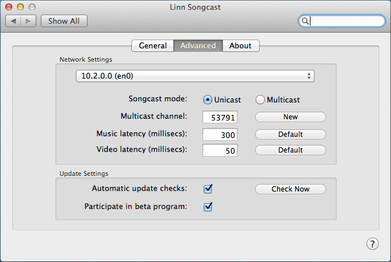The height and width of the screenshot is (262, 391).
Task: Reset Music latency with its Default button
Action: (291, 134)
